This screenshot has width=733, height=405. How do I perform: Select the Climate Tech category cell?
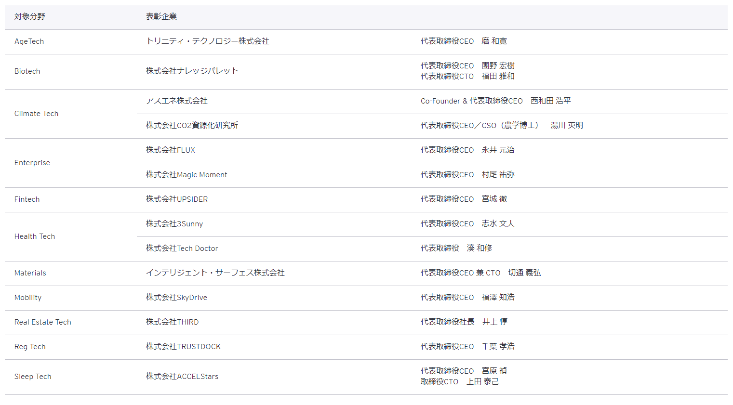(x=37, y=114)
